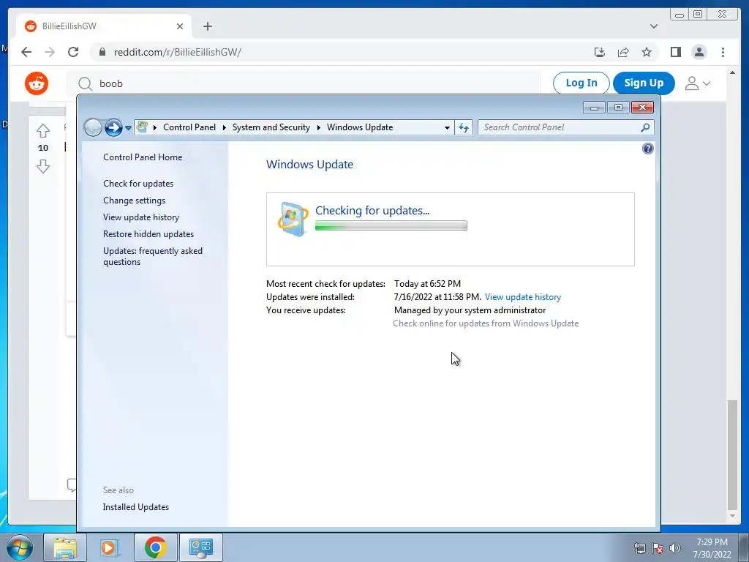This screenshot has width=749, height=562.
Task: Expand arrow before Control Panel breadcrumb
Action: [155, 127]
